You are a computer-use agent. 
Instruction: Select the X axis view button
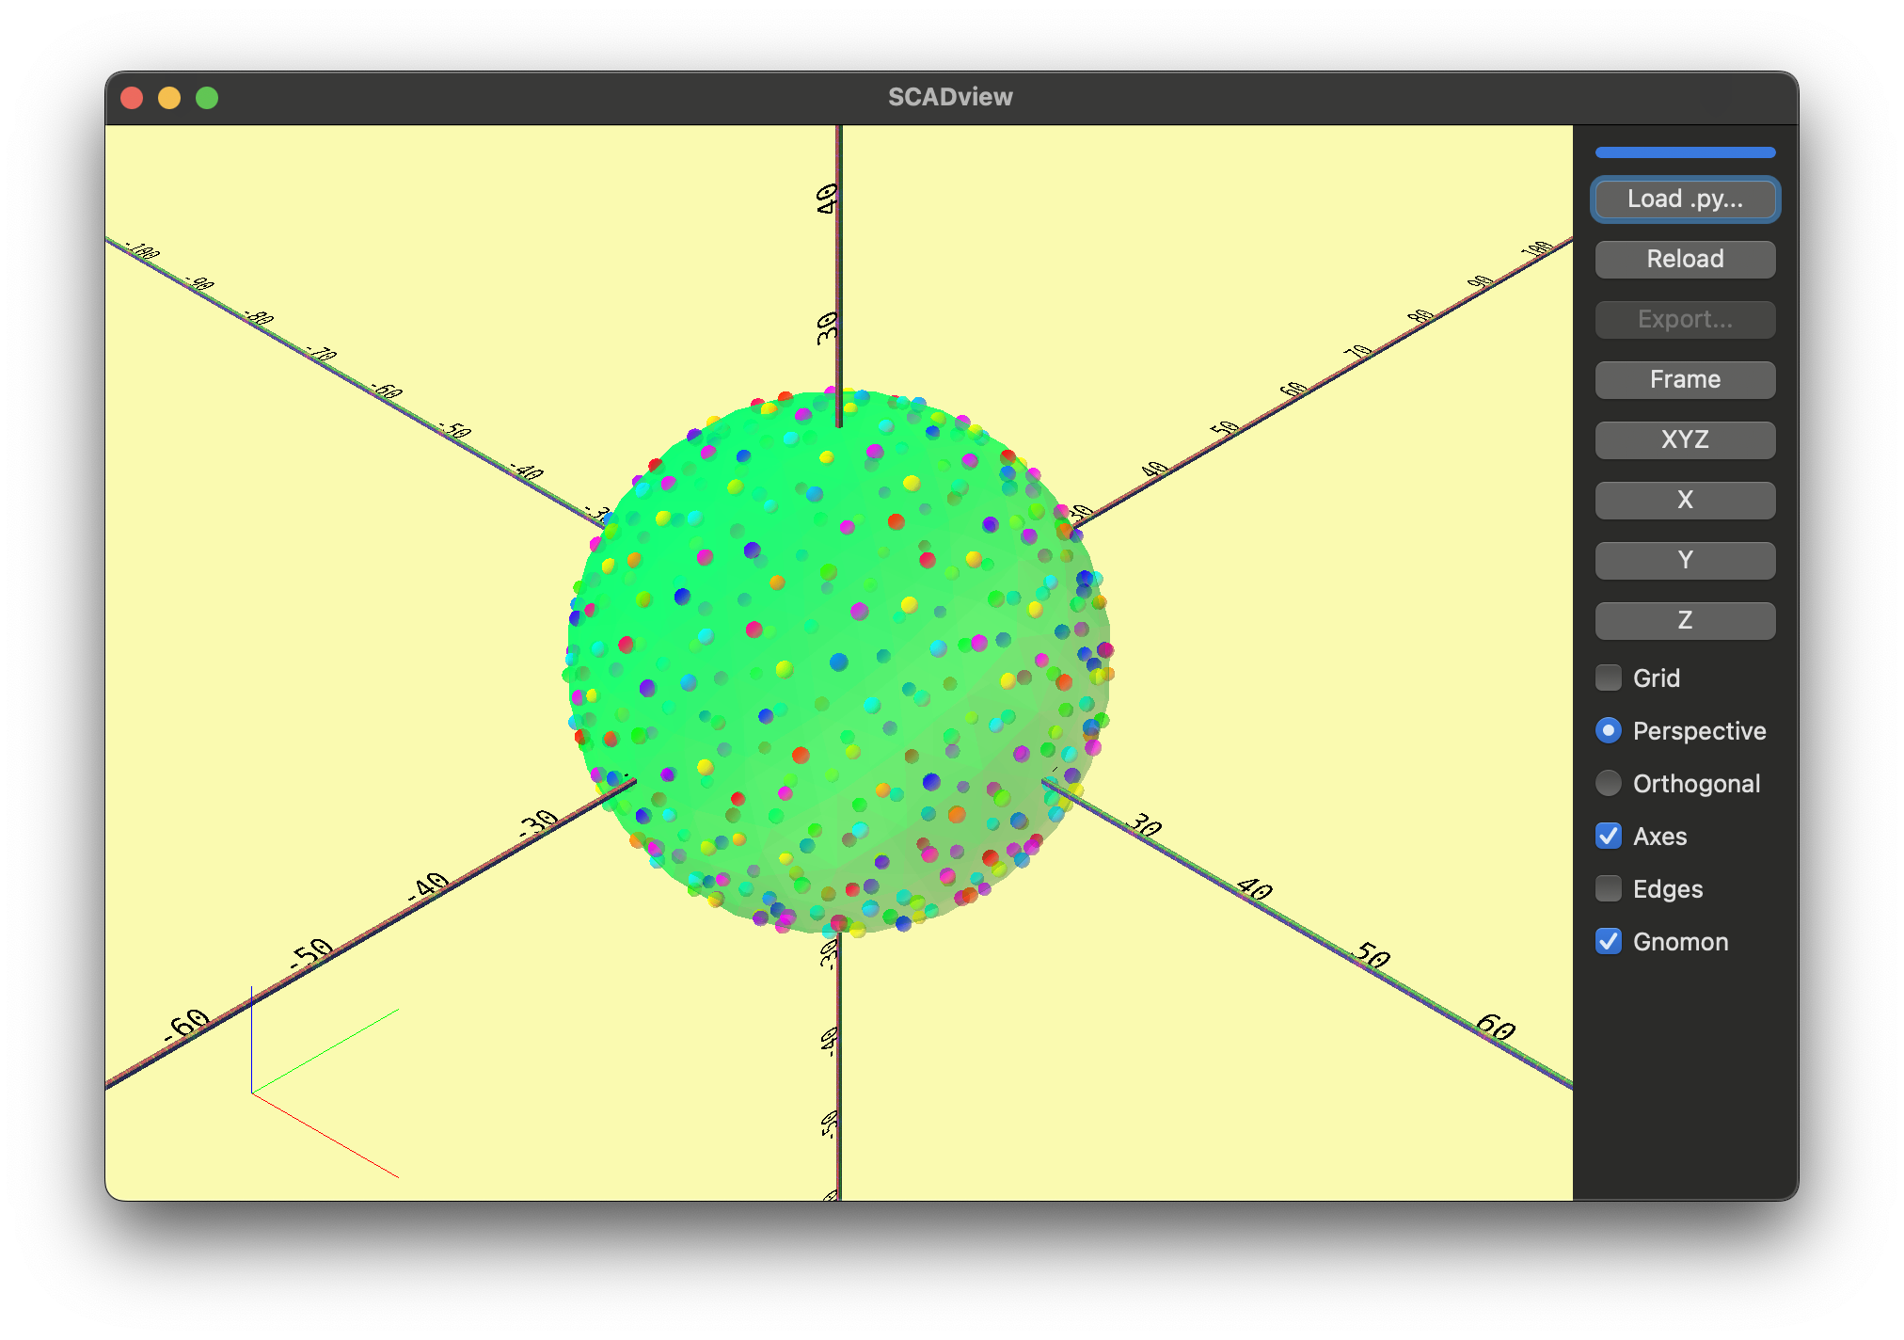[1685, 500]
